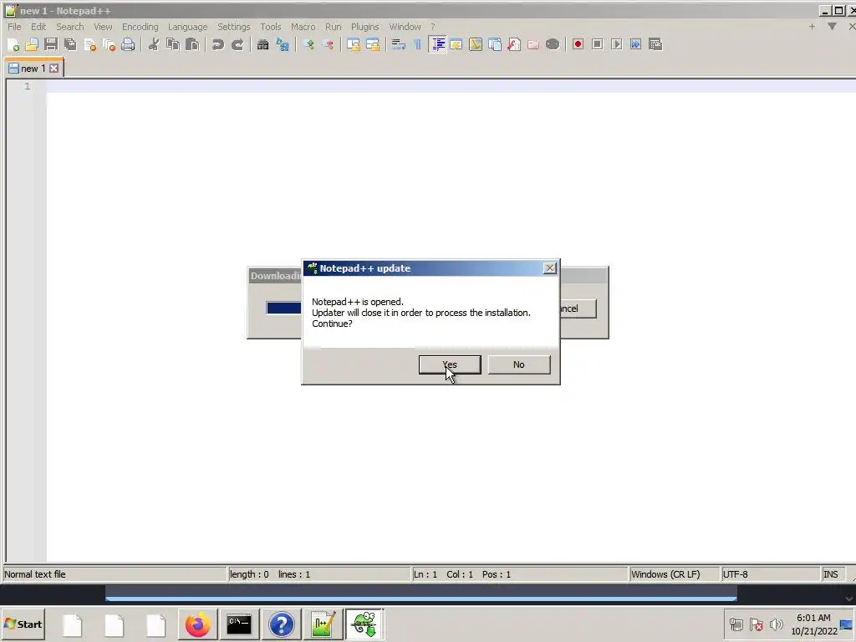Start macro recording with red circle icon
This screenshot has height=642, width=856.
[578, 45]
